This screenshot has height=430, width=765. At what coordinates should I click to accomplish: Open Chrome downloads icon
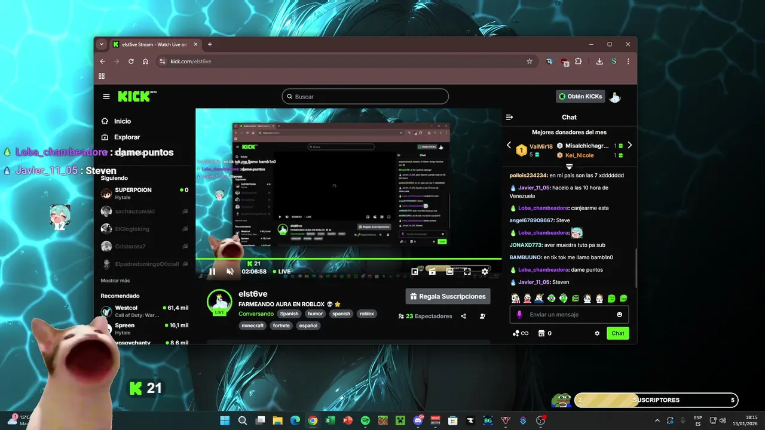click(599, 61)
